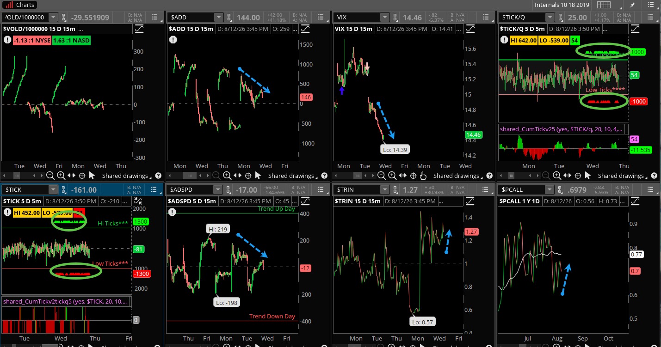Click the 'Lo: 0.57' bubble on $TRIN chart
The height and width of the screenshot is (347, 661).
point(422,322)
